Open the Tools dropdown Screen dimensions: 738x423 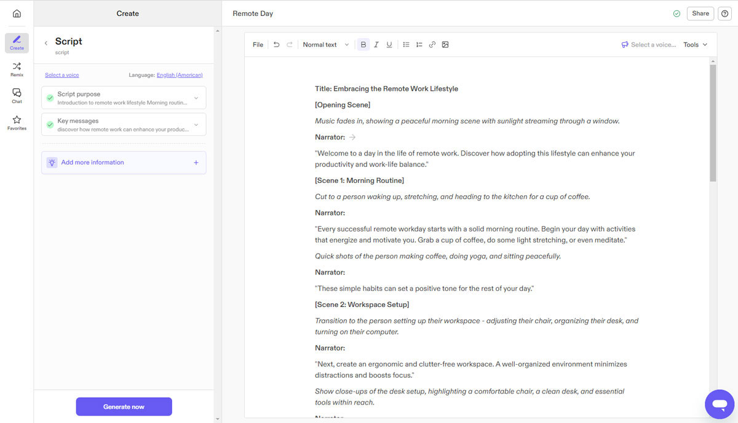tap(694, 44)
